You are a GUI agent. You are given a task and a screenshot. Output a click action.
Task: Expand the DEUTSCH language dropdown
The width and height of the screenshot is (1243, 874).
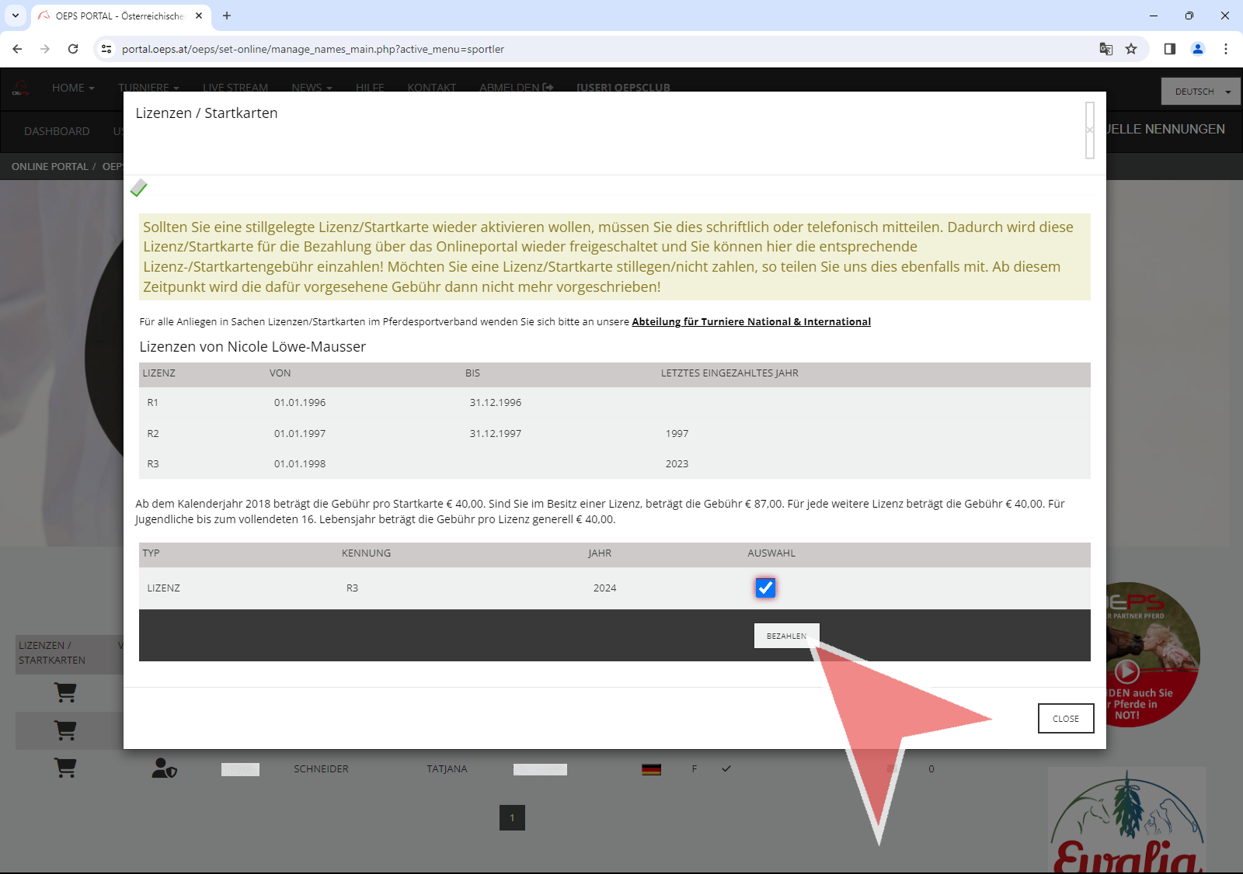(1201, 92)
